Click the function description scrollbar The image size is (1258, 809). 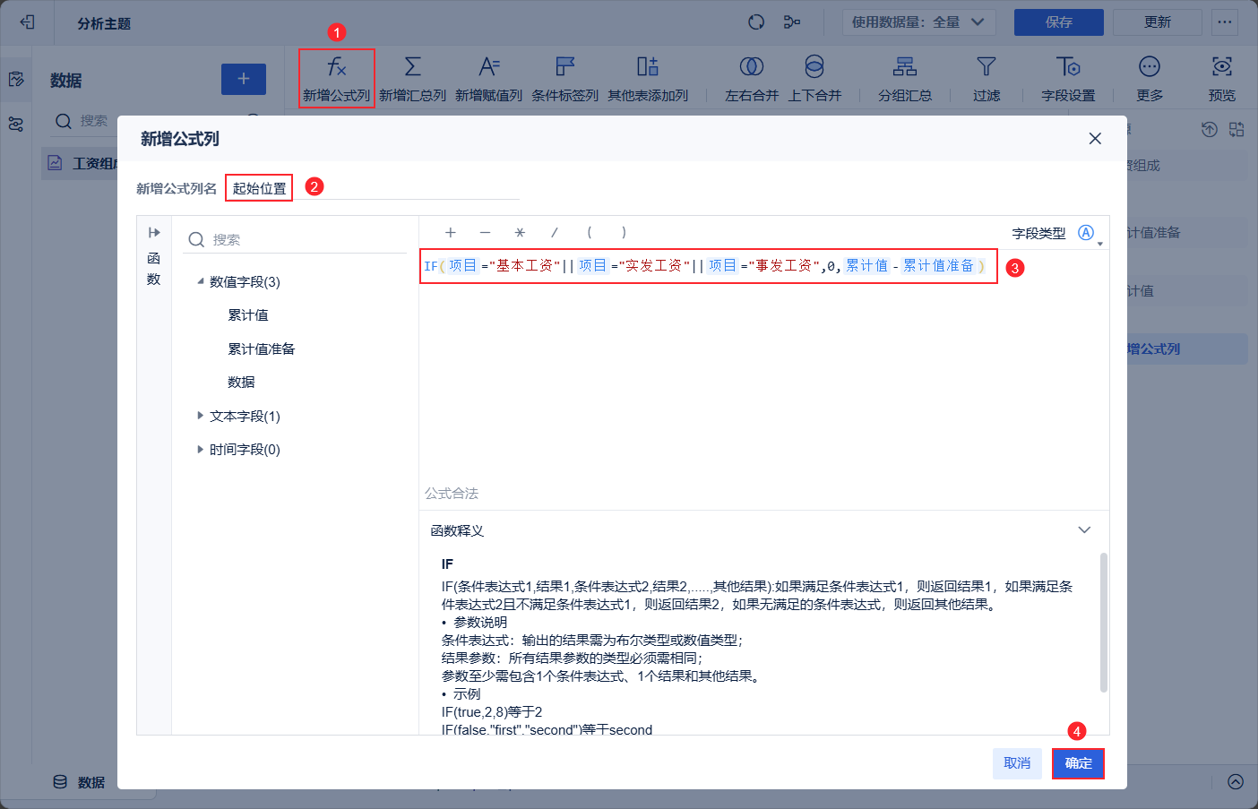coord(1103,623)
